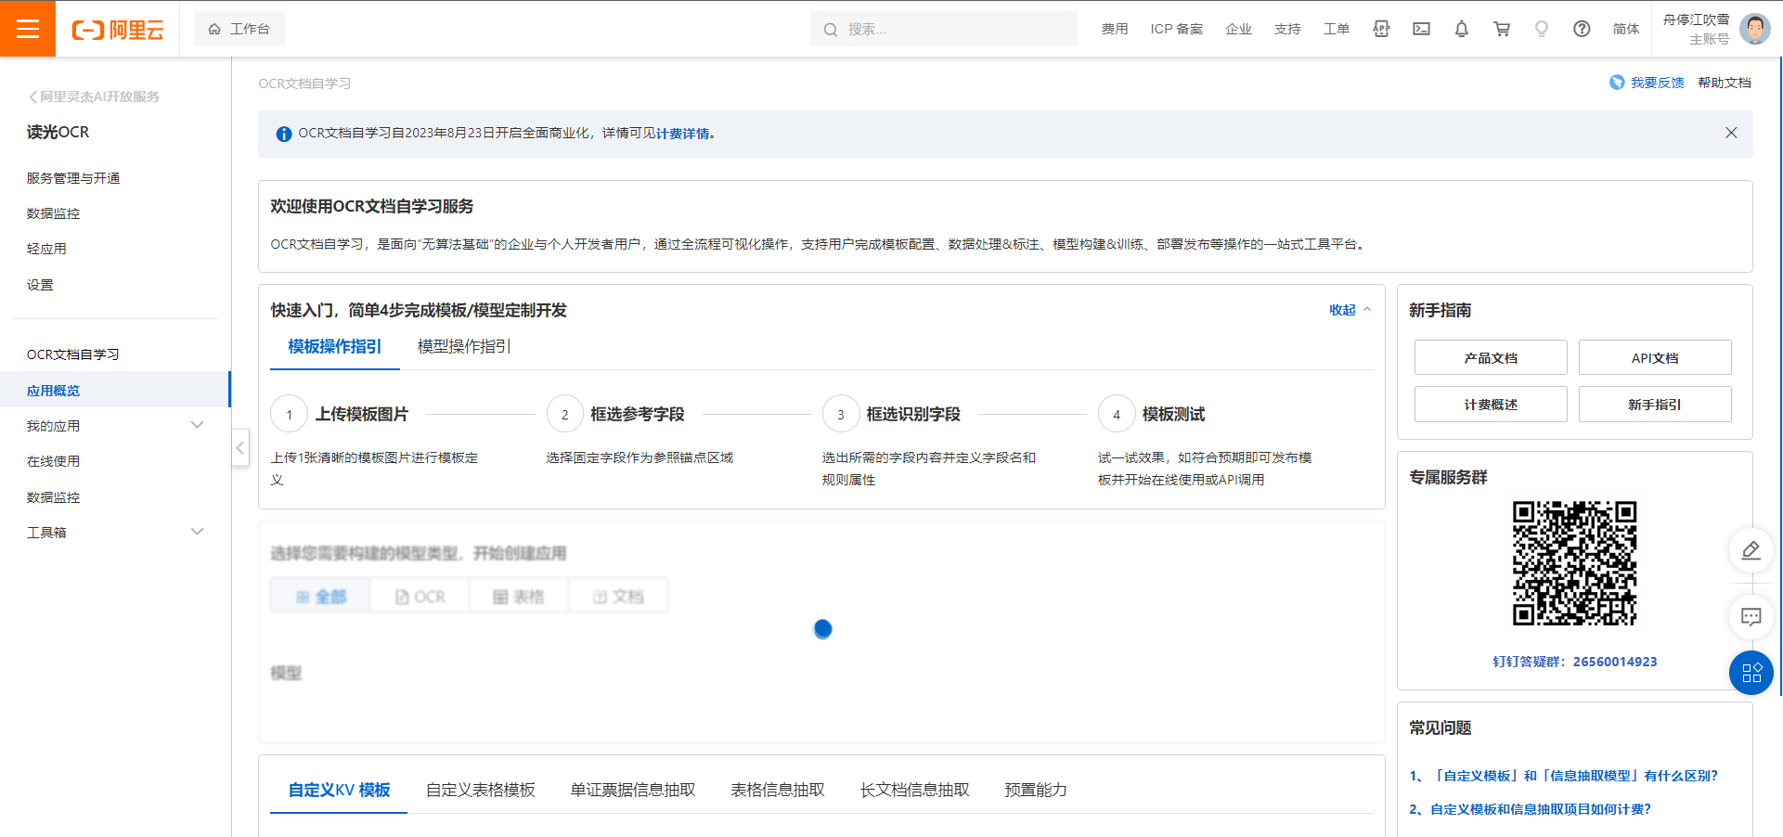Select 长文档信息抽取 tab
This screenshot has height=837, width=1783.
point(914,790)
